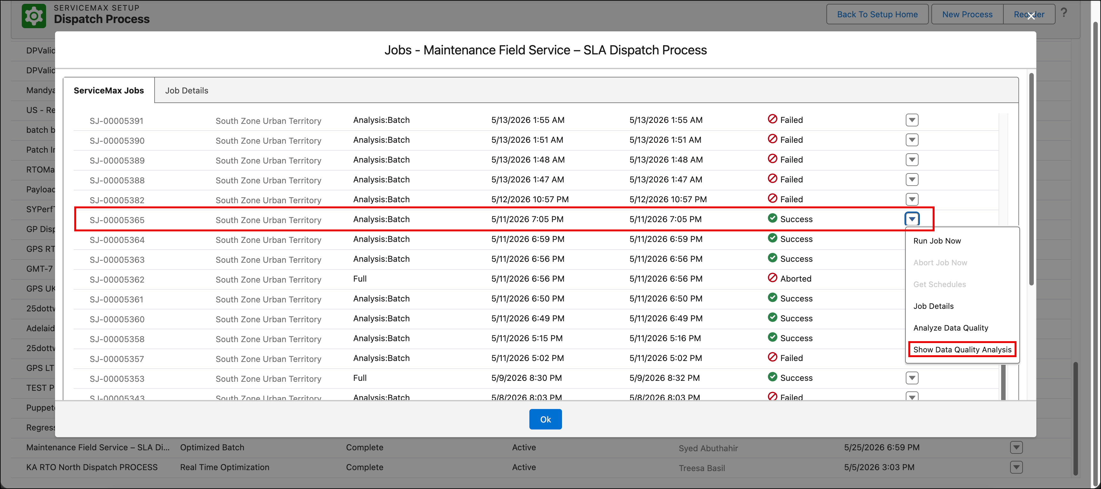The image size is (1101, 489).
Task: Open action dropdown for job SJ-00005388
Action: click(x=912, y=180)
